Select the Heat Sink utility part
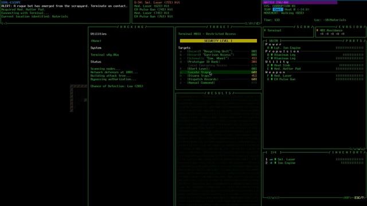 tap(282, 65)
